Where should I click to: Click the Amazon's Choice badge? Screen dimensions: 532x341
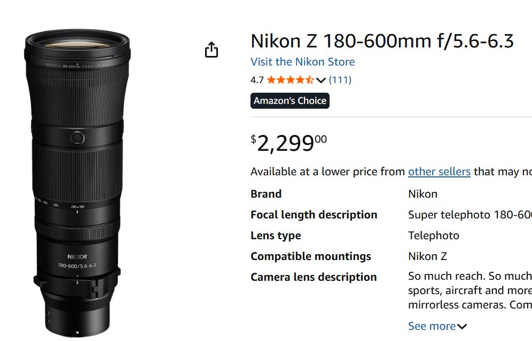coord(290,101)
